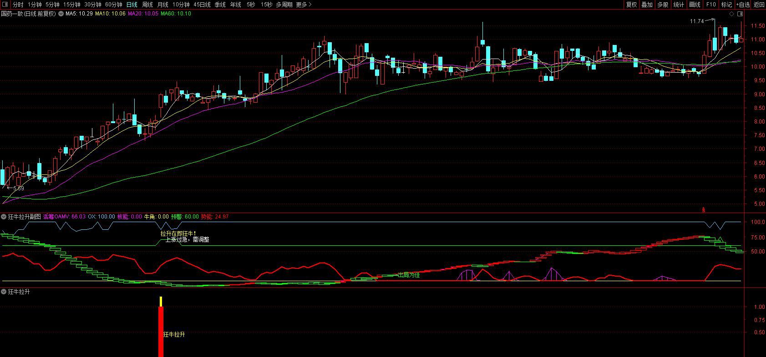Click the MA5: 10.29 label

[79, 14]
